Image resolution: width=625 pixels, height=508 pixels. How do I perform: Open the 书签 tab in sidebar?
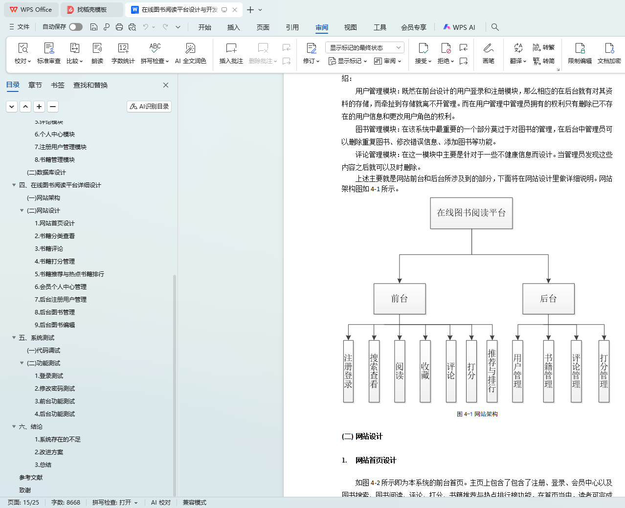click(x=58, y=85)
